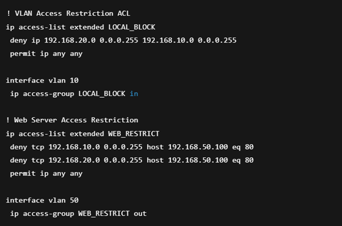Click the 'VLAN Access Restriction ACL' comment line
The image size is (342, 226).
[68, 13]
